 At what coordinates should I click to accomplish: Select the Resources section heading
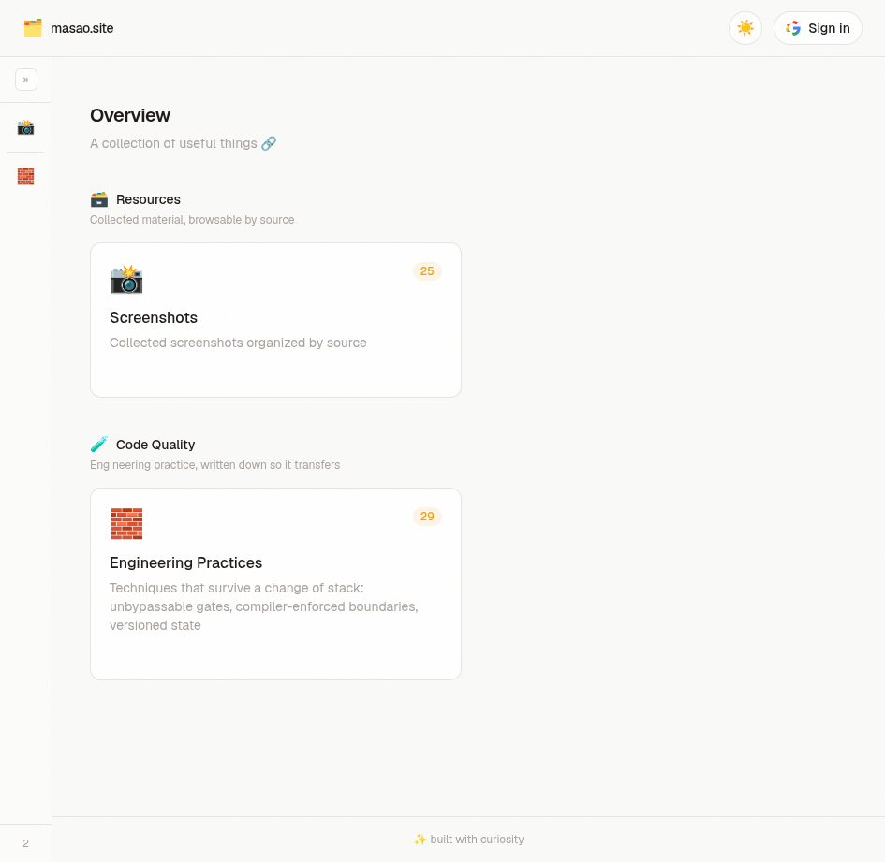point(149,199)
